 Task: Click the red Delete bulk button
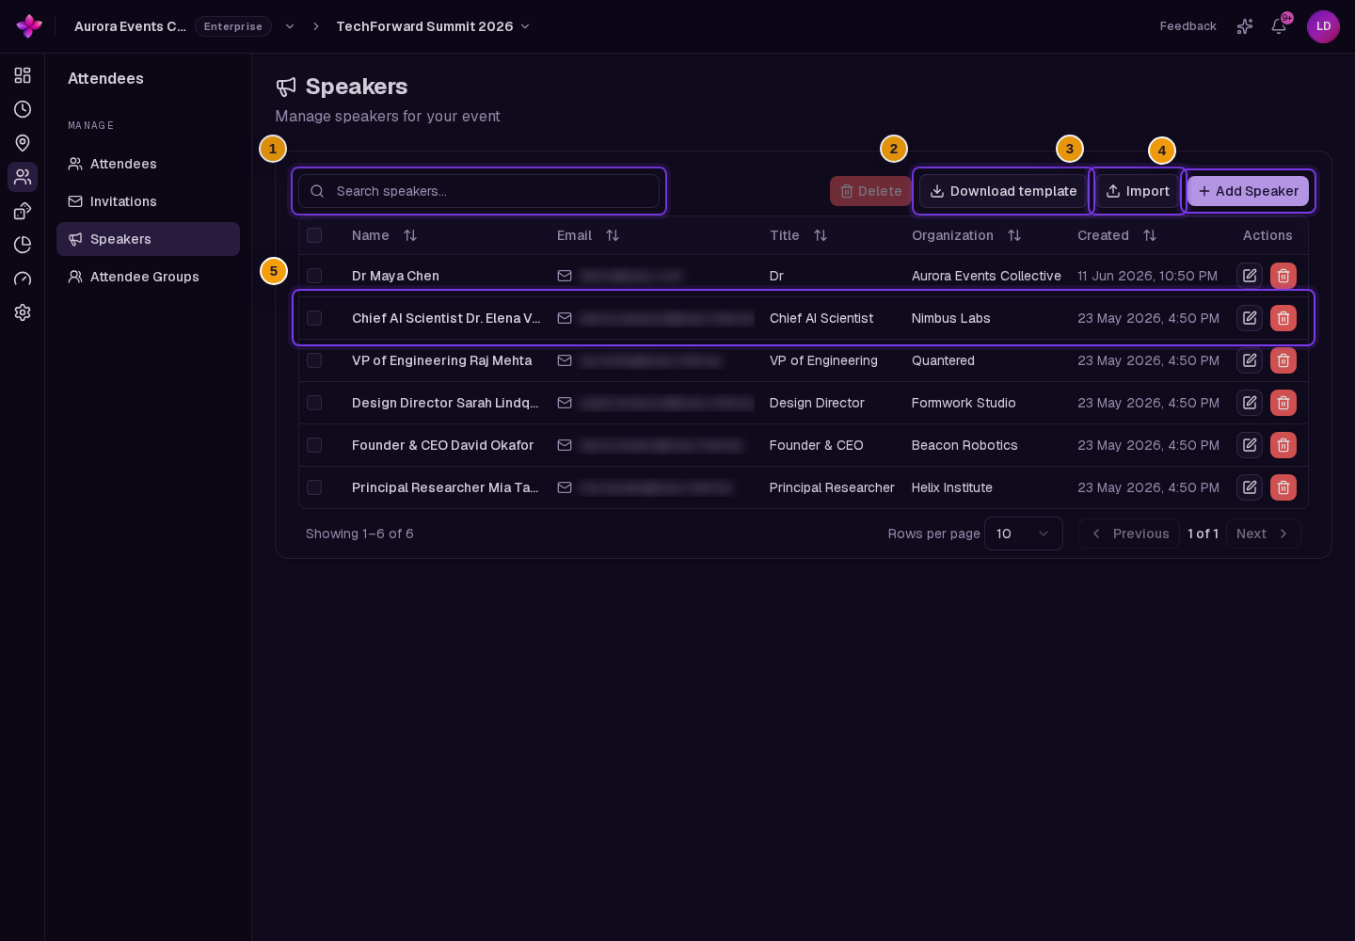870,191
